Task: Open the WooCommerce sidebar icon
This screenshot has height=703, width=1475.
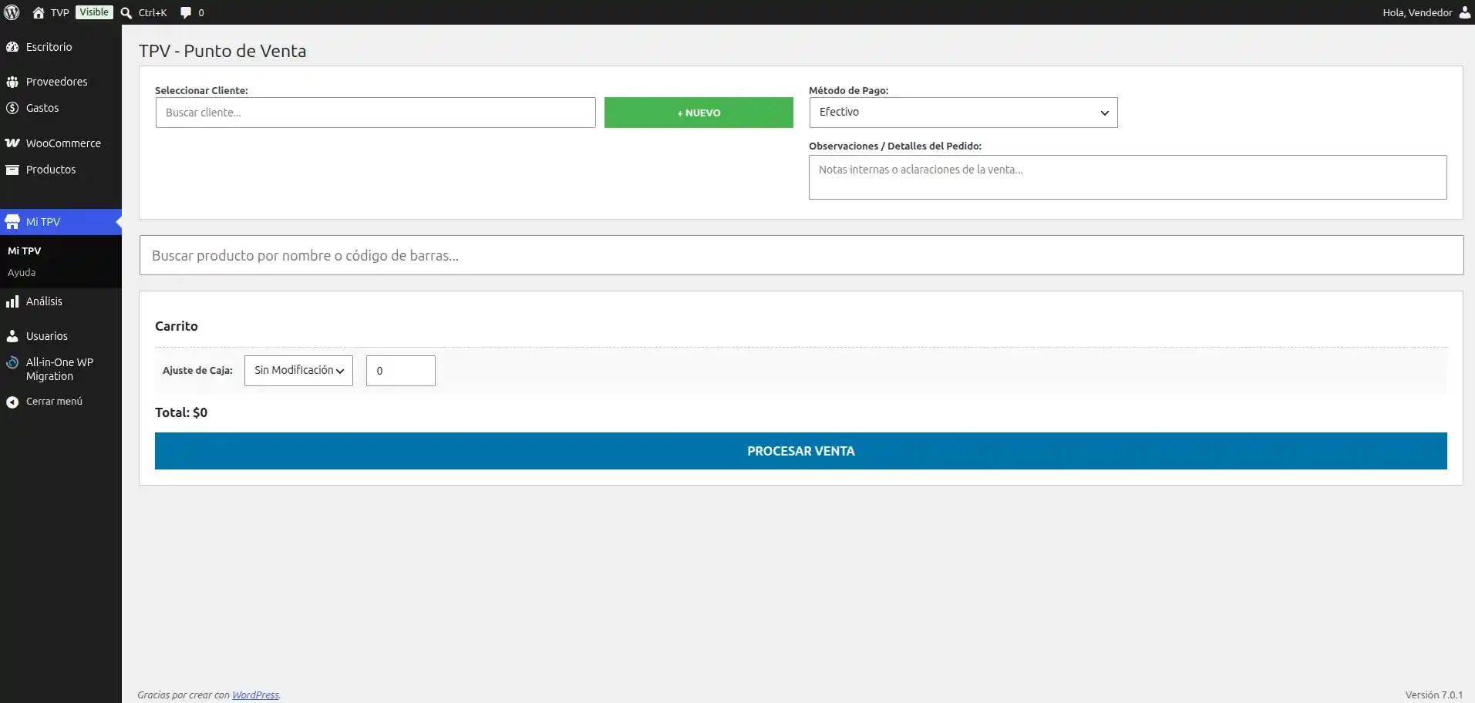Action: (12, 143)
